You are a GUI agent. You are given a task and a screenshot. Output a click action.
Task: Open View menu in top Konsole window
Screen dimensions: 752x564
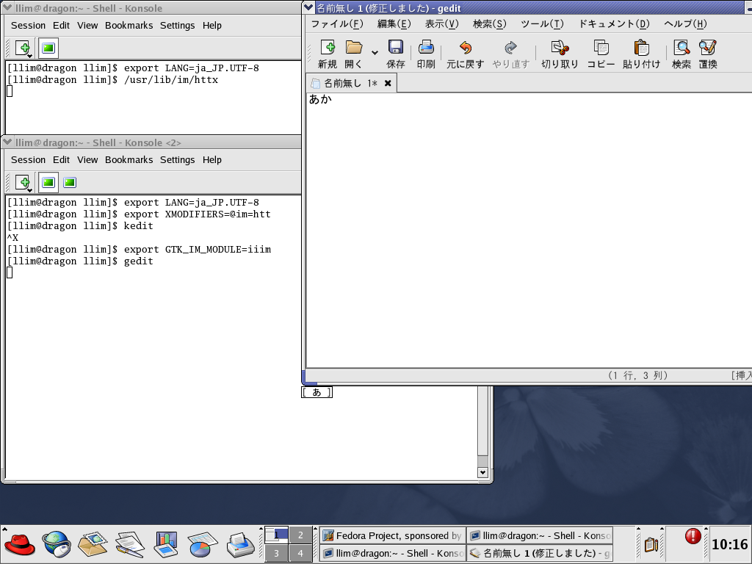(x=87, y=26)
